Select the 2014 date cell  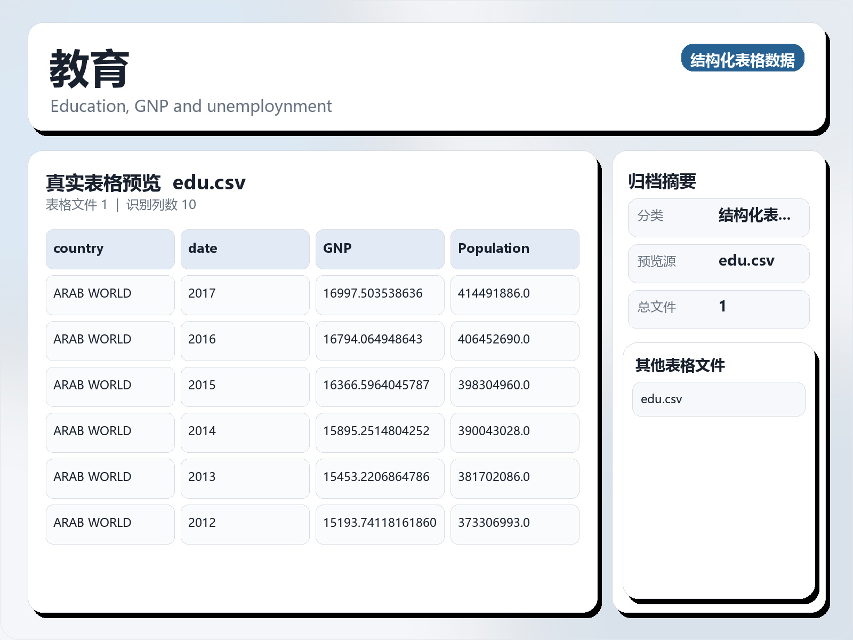click(x=245, y=432)
